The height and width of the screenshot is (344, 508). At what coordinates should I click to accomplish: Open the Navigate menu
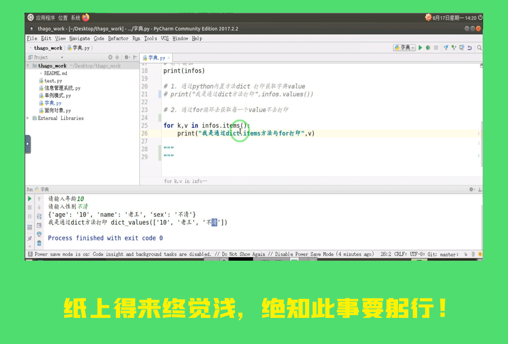80,39
